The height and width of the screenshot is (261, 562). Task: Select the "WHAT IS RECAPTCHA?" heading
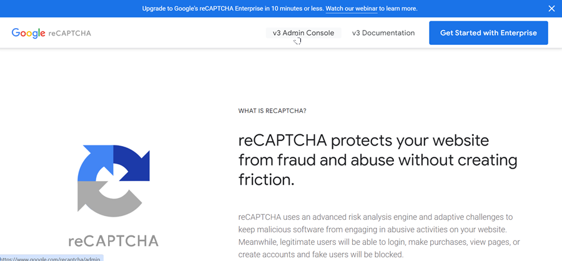coord(272,111)
